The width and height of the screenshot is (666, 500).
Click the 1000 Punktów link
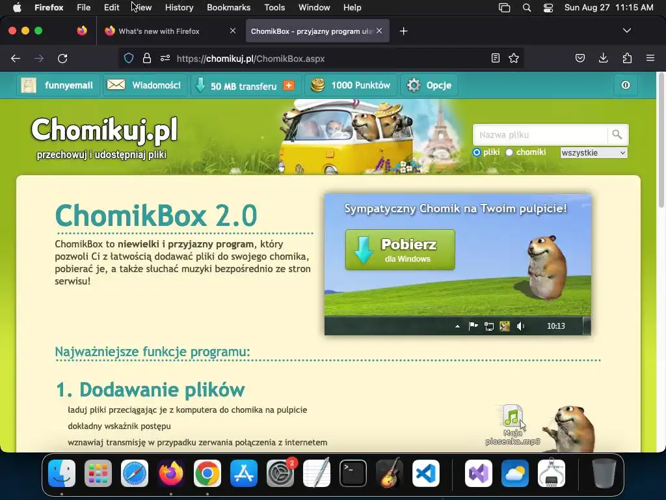[351, 85]
